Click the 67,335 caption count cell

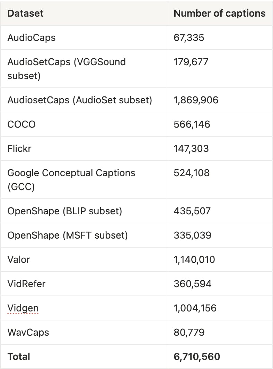click(x=189, y=37)
